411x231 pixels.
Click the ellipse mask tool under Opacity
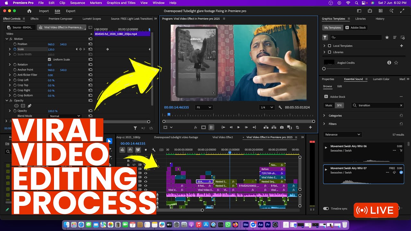coord(16,106)
